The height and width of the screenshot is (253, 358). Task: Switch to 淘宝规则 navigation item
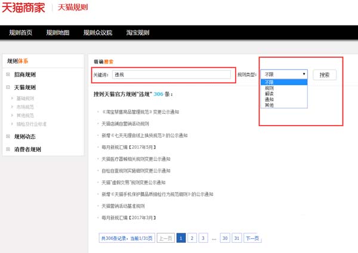[138, 33]
